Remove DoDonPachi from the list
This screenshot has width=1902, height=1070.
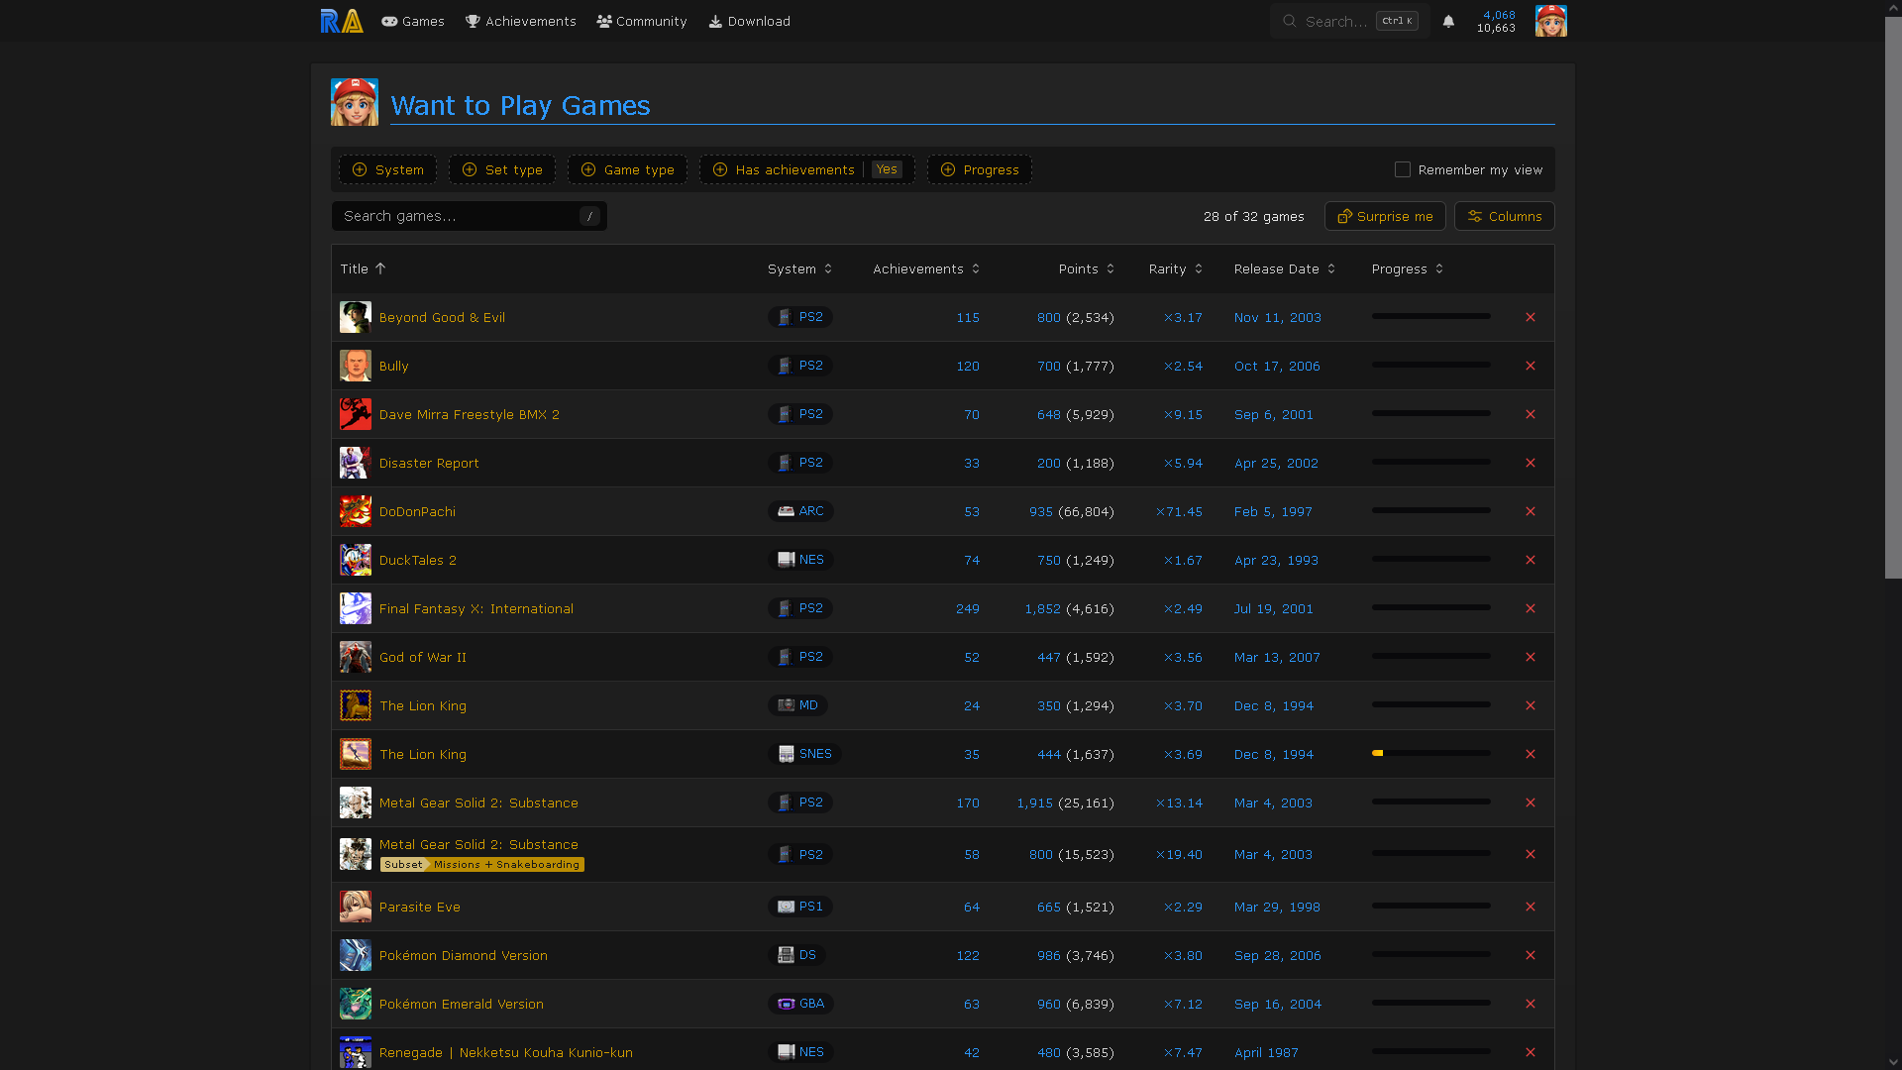point(1531,511)
